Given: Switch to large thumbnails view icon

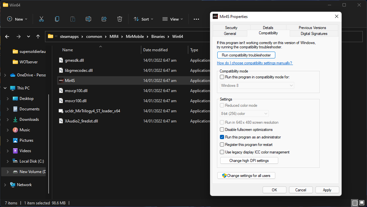Looking at the screenshot, I should [x=362, y=203].
